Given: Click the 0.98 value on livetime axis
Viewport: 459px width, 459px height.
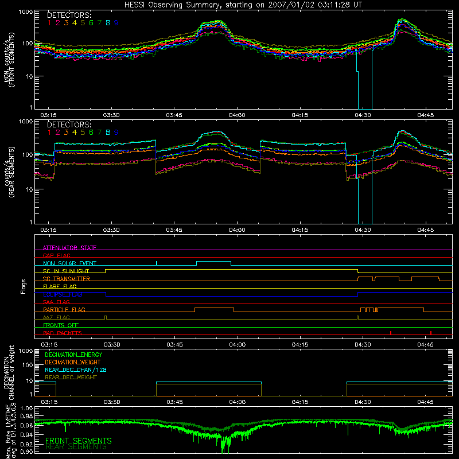Looking at the screenshot, I should click(x=27, y=416).
